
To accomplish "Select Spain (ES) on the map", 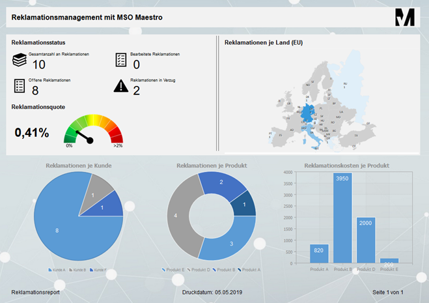I will 281,136.
